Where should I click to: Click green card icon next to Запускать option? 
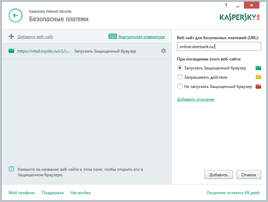pyautogui.click(x=258, y=68)
